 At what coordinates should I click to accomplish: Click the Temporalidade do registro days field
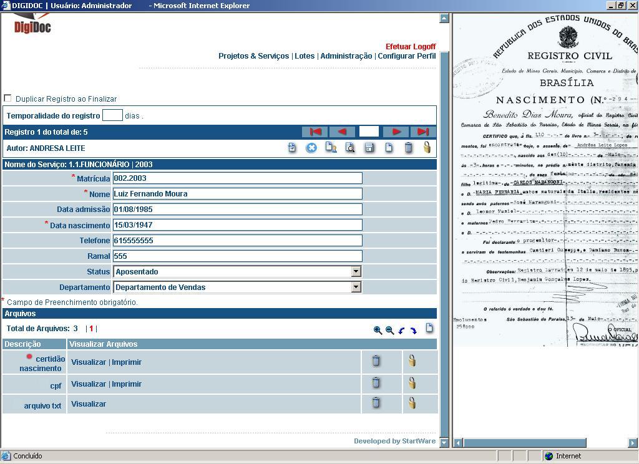point(112,115)
